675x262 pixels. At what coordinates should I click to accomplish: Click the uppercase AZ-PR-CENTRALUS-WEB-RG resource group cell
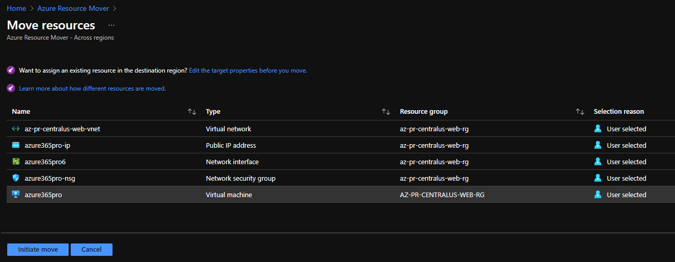[442, 195]
